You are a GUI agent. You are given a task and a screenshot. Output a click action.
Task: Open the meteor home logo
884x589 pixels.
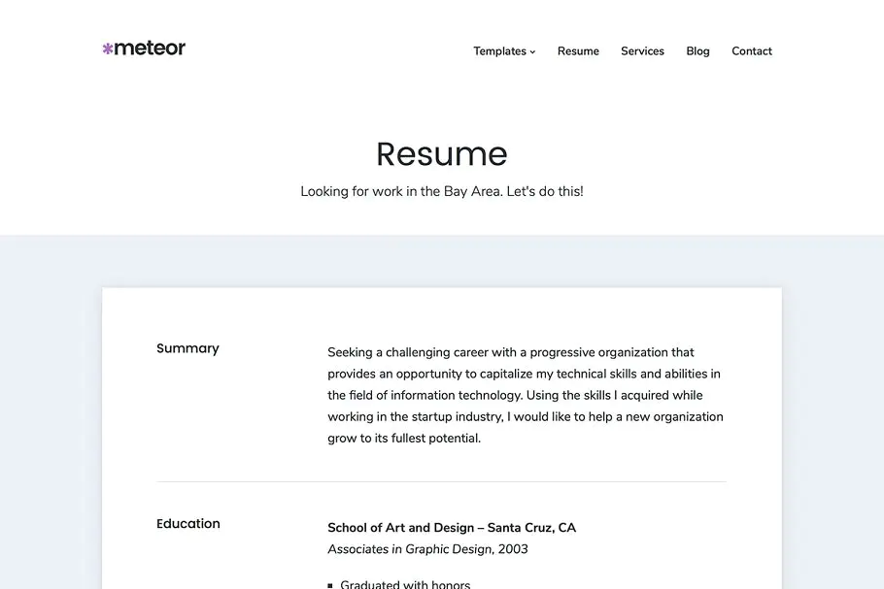[144, 49]
